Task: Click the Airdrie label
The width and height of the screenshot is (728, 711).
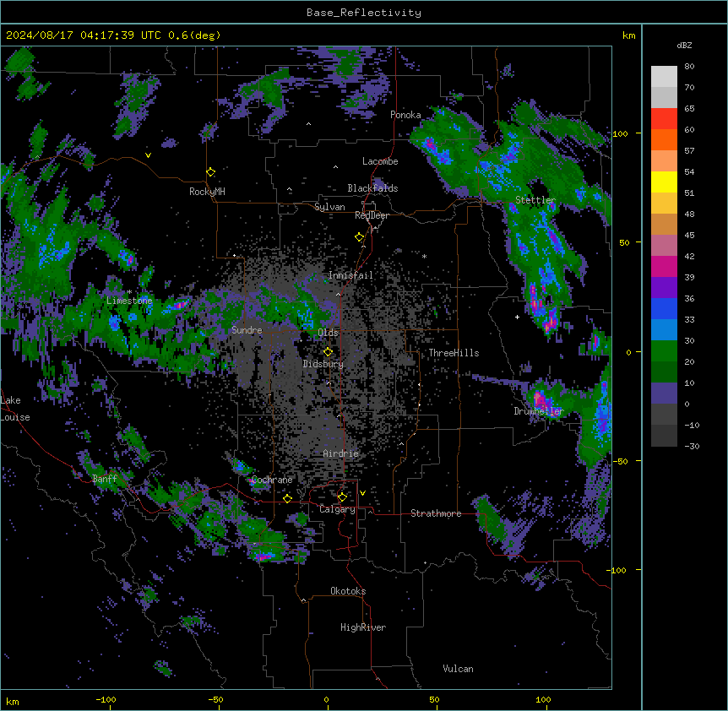Action: (341, 453)
